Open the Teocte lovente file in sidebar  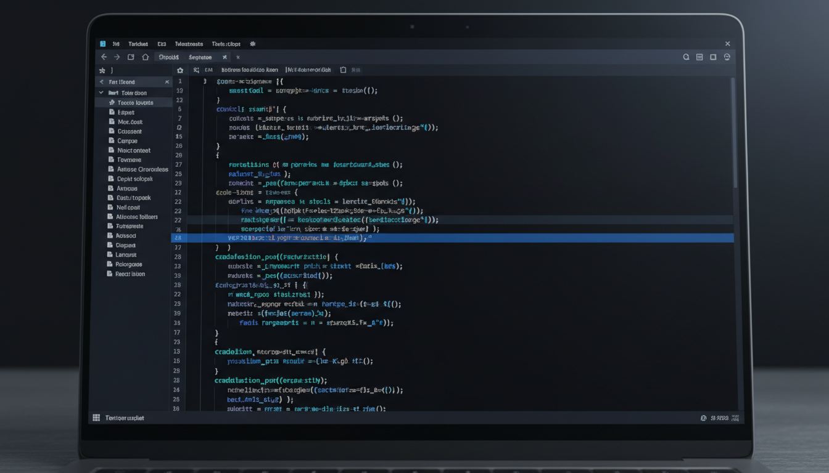pos(135,103)
